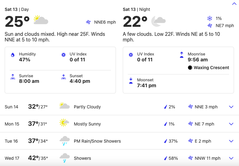Collapse the Sat 13 detail panel
The height and width of the screenshot is (166, 239).
234,4
